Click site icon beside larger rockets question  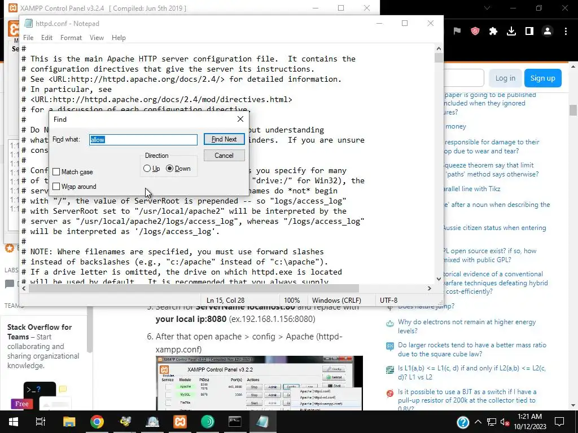click(x=390, y=347)
